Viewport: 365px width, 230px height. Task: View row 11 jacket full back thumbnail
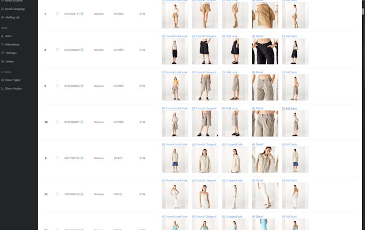[x=295, y=160]
